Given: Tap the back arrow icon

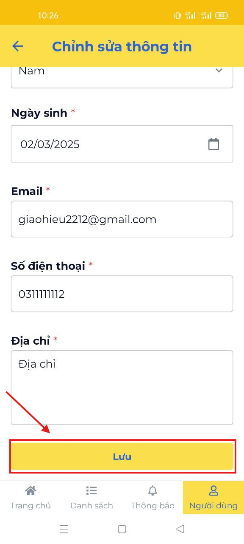Looking at the screenshot, I should 17,46.
